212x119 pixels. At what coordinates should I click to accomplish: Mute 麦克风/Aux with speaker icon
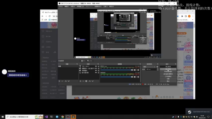135,70
